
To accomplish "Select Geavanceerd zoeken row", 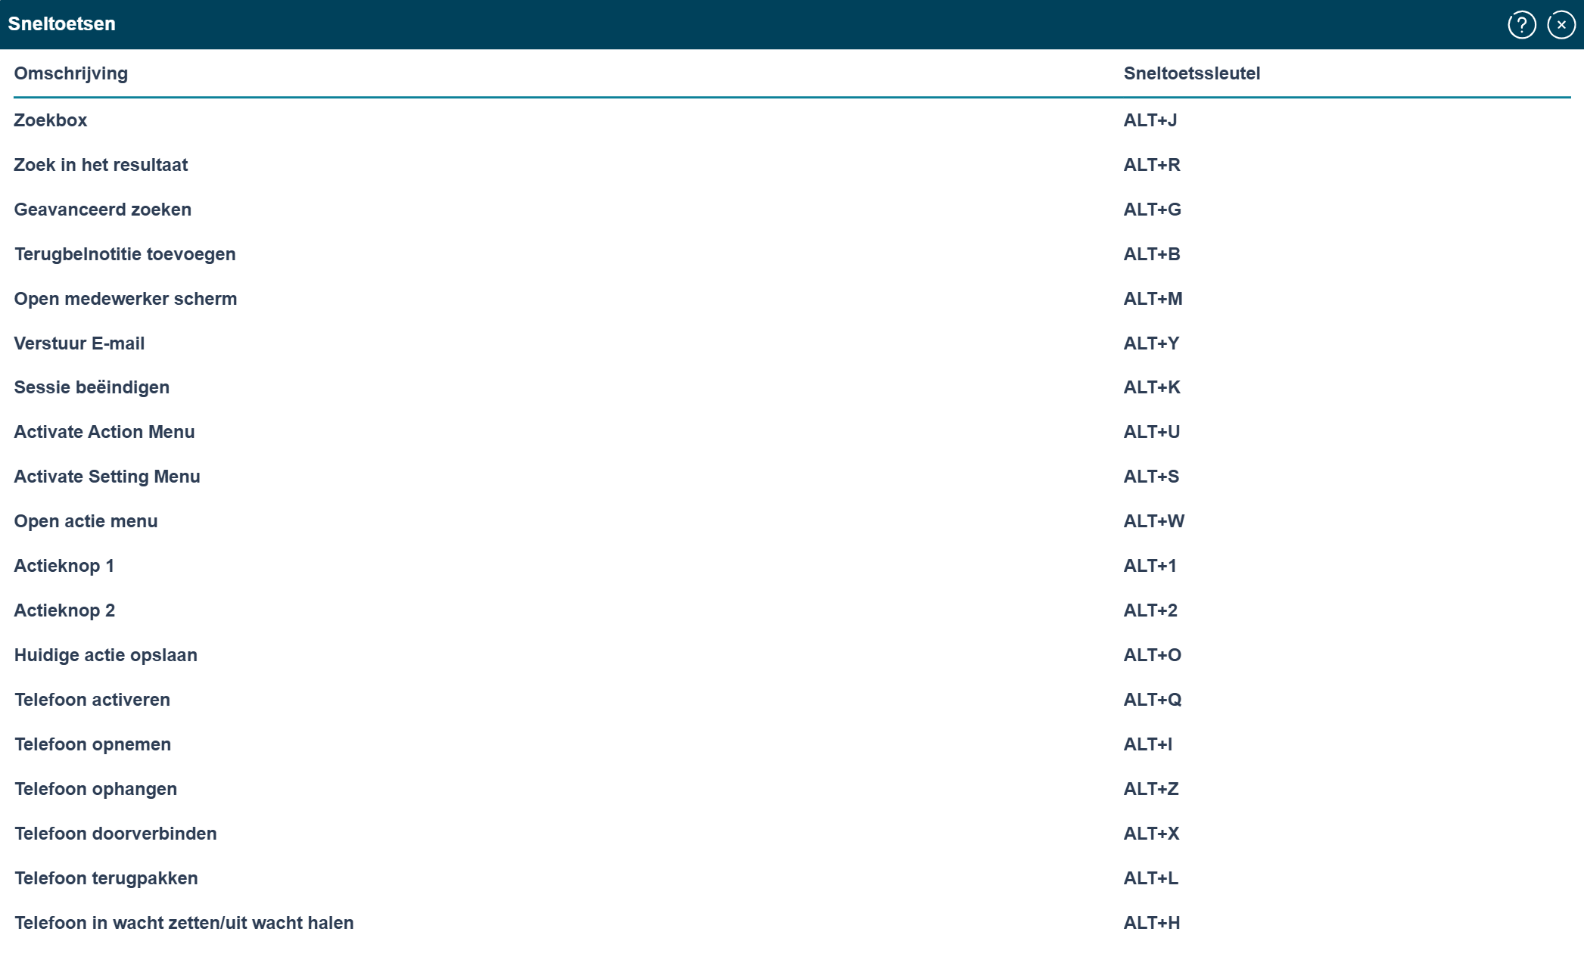I will pyautogui.click(x=792, y=210).
